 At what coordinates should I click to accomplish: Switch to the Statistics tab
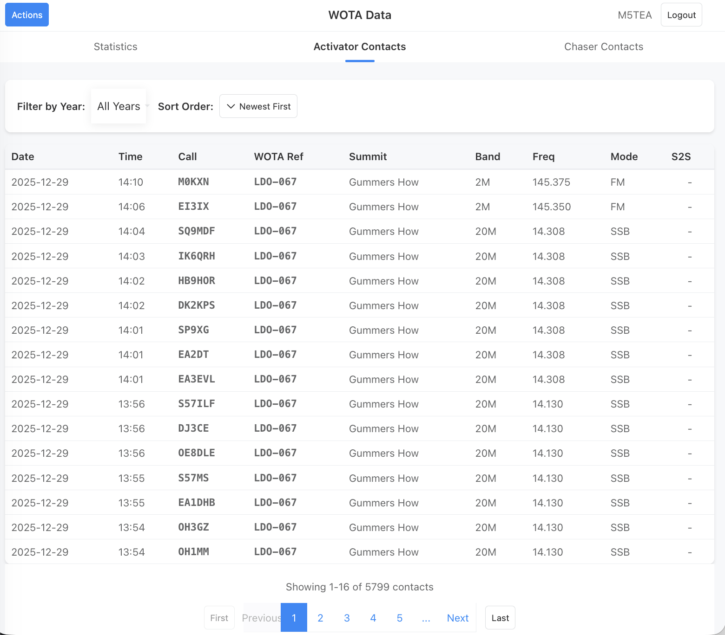[x=115, y=47]
